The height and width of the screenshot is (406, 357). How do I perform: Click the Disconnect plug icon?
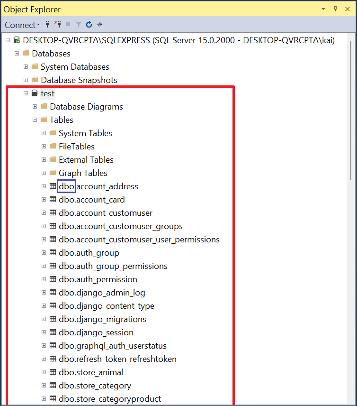pyautogui.click(x=58, y=24)
